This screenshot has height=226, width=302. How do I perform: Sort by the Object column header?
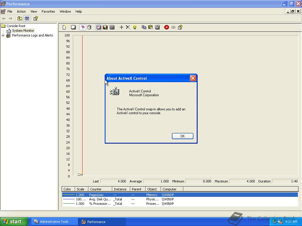coord(153,189)
